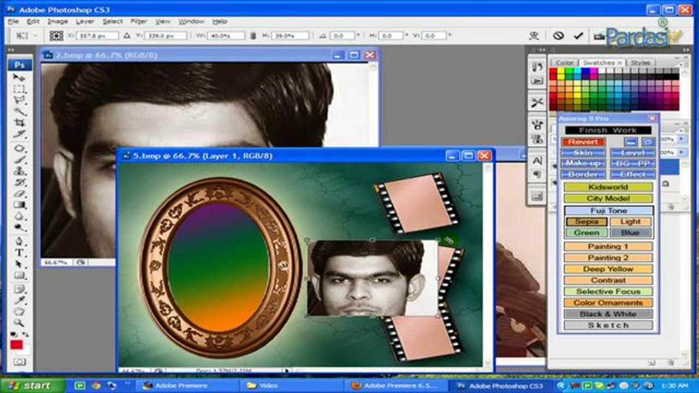Select the Move tool

click(20, 79)
